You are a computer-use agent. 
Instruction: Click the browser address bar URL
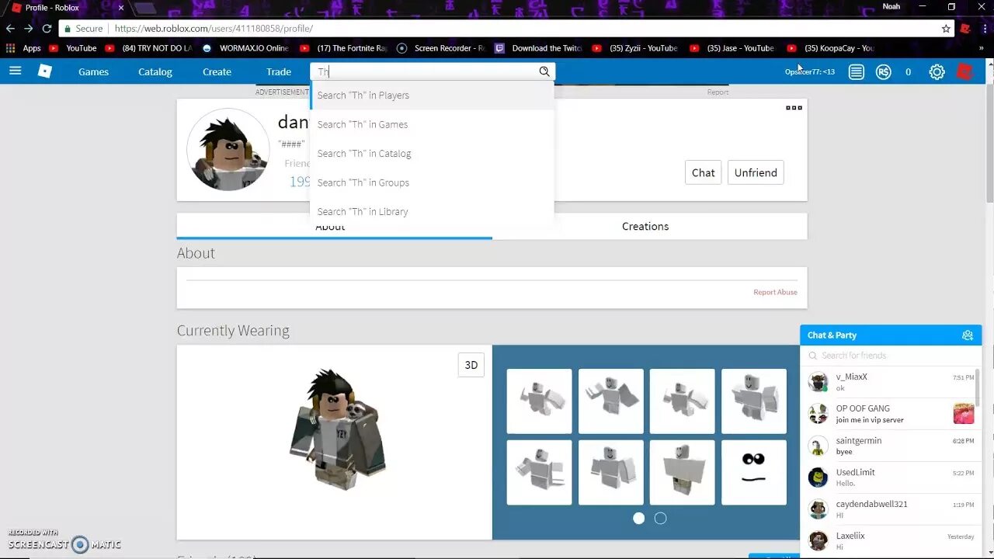[214, 29]
